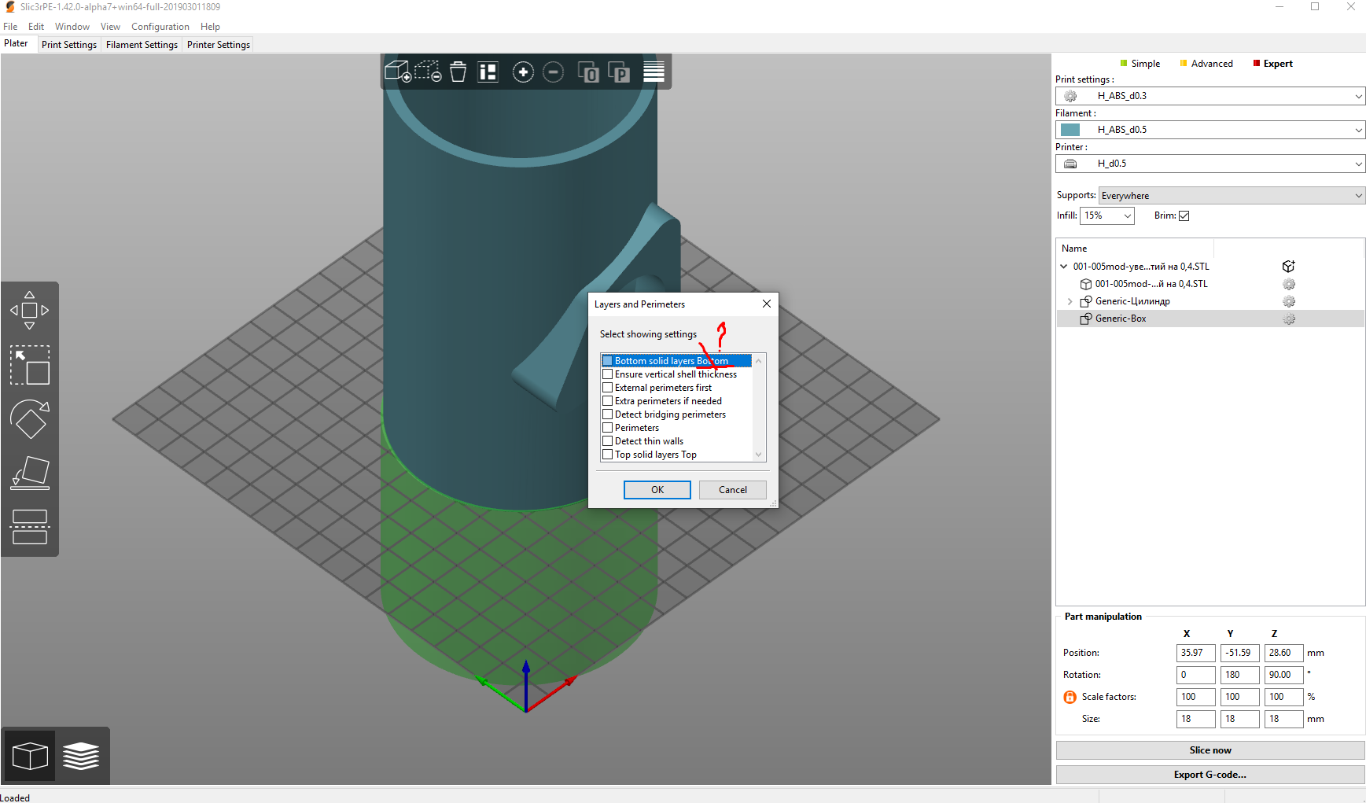Click the Add object toolbar icon

[398, 72]
